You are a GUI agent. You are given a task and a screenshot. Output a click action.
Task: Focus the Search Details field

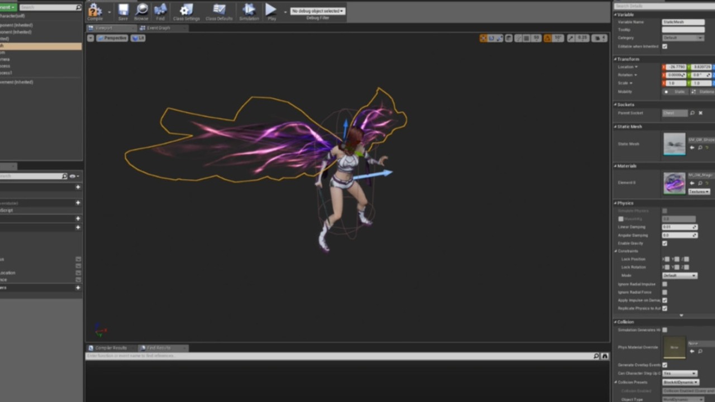click(664, 6)
